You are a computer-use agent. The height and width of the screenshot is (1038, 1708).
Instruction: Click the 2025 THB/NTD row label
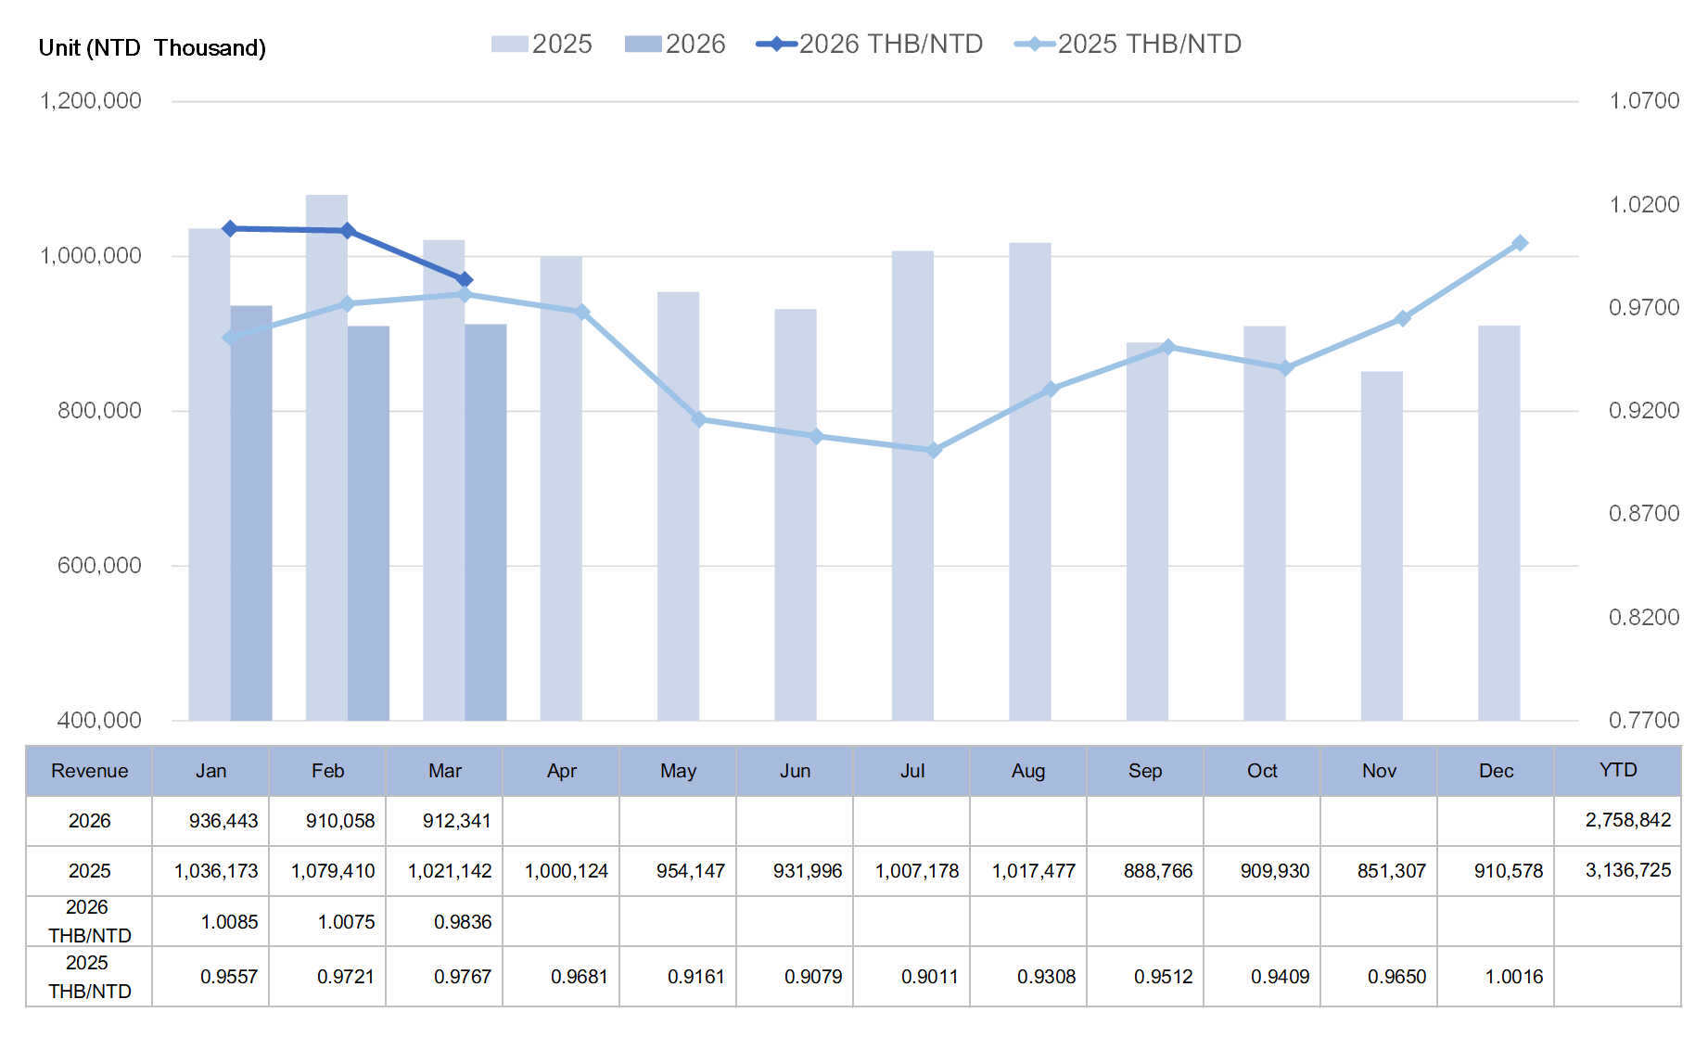click(89, 977)
